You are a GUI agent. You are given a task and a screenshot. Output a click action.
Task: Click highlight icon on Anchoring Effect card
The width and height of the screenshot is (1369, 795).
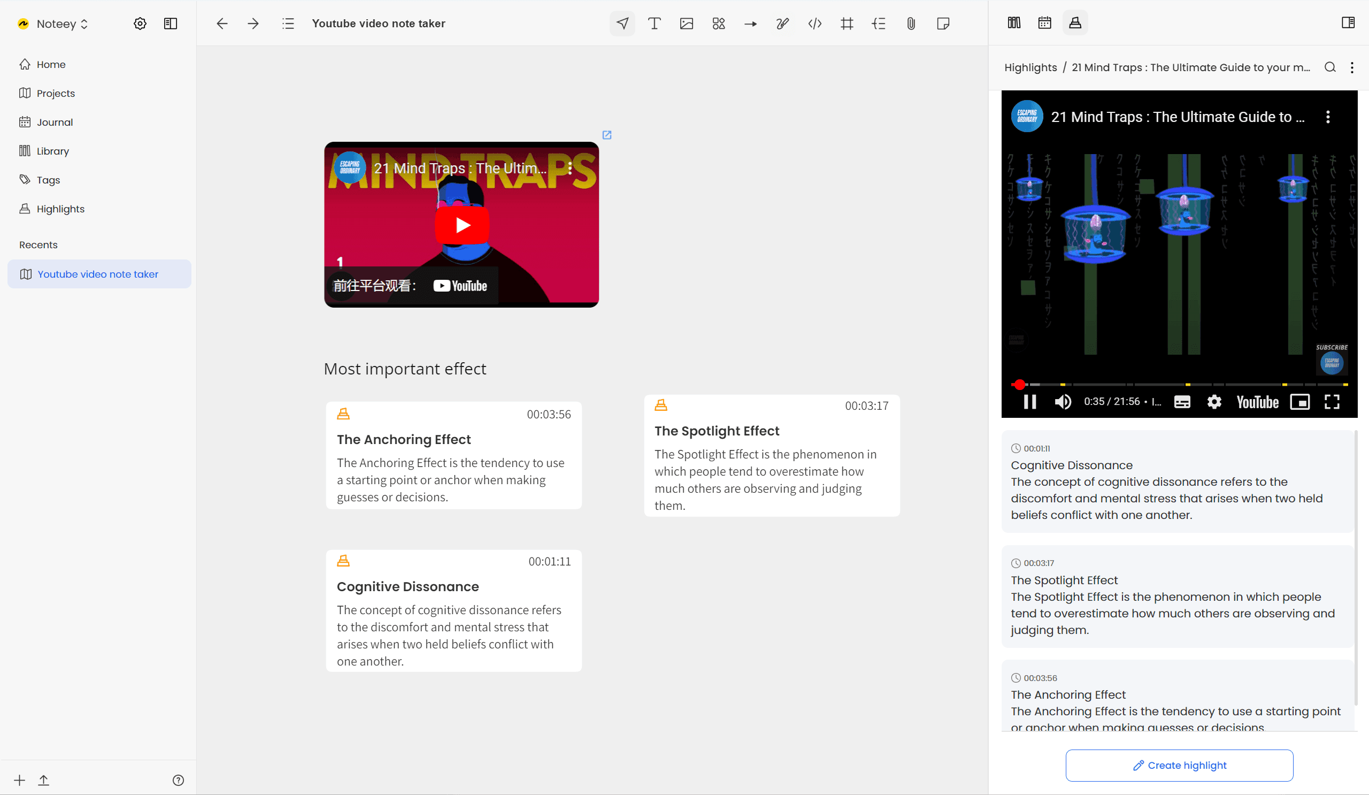coord(343,414)
